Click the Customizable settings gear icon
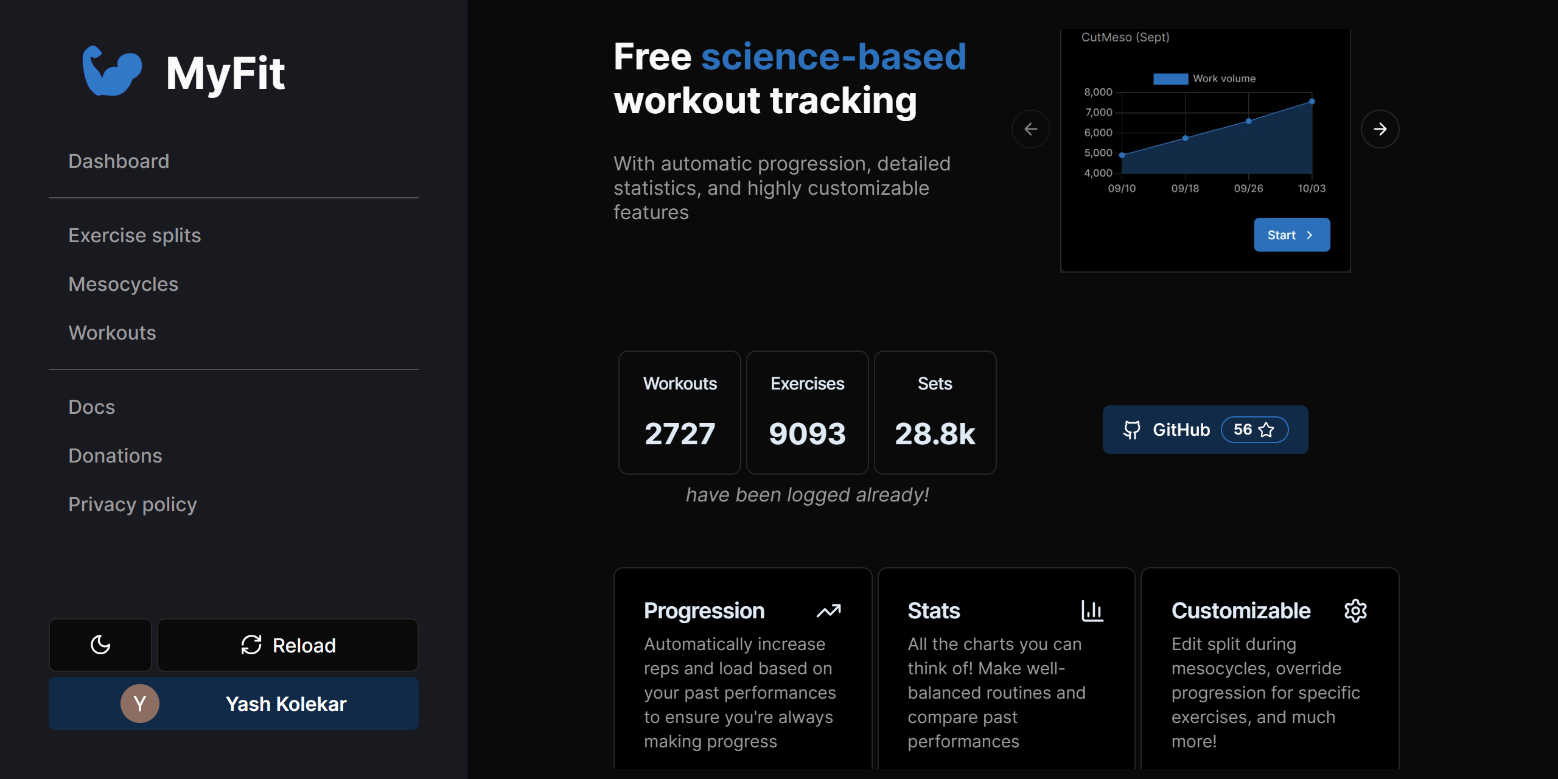The image size is (1558, 779). point(1355,610)
